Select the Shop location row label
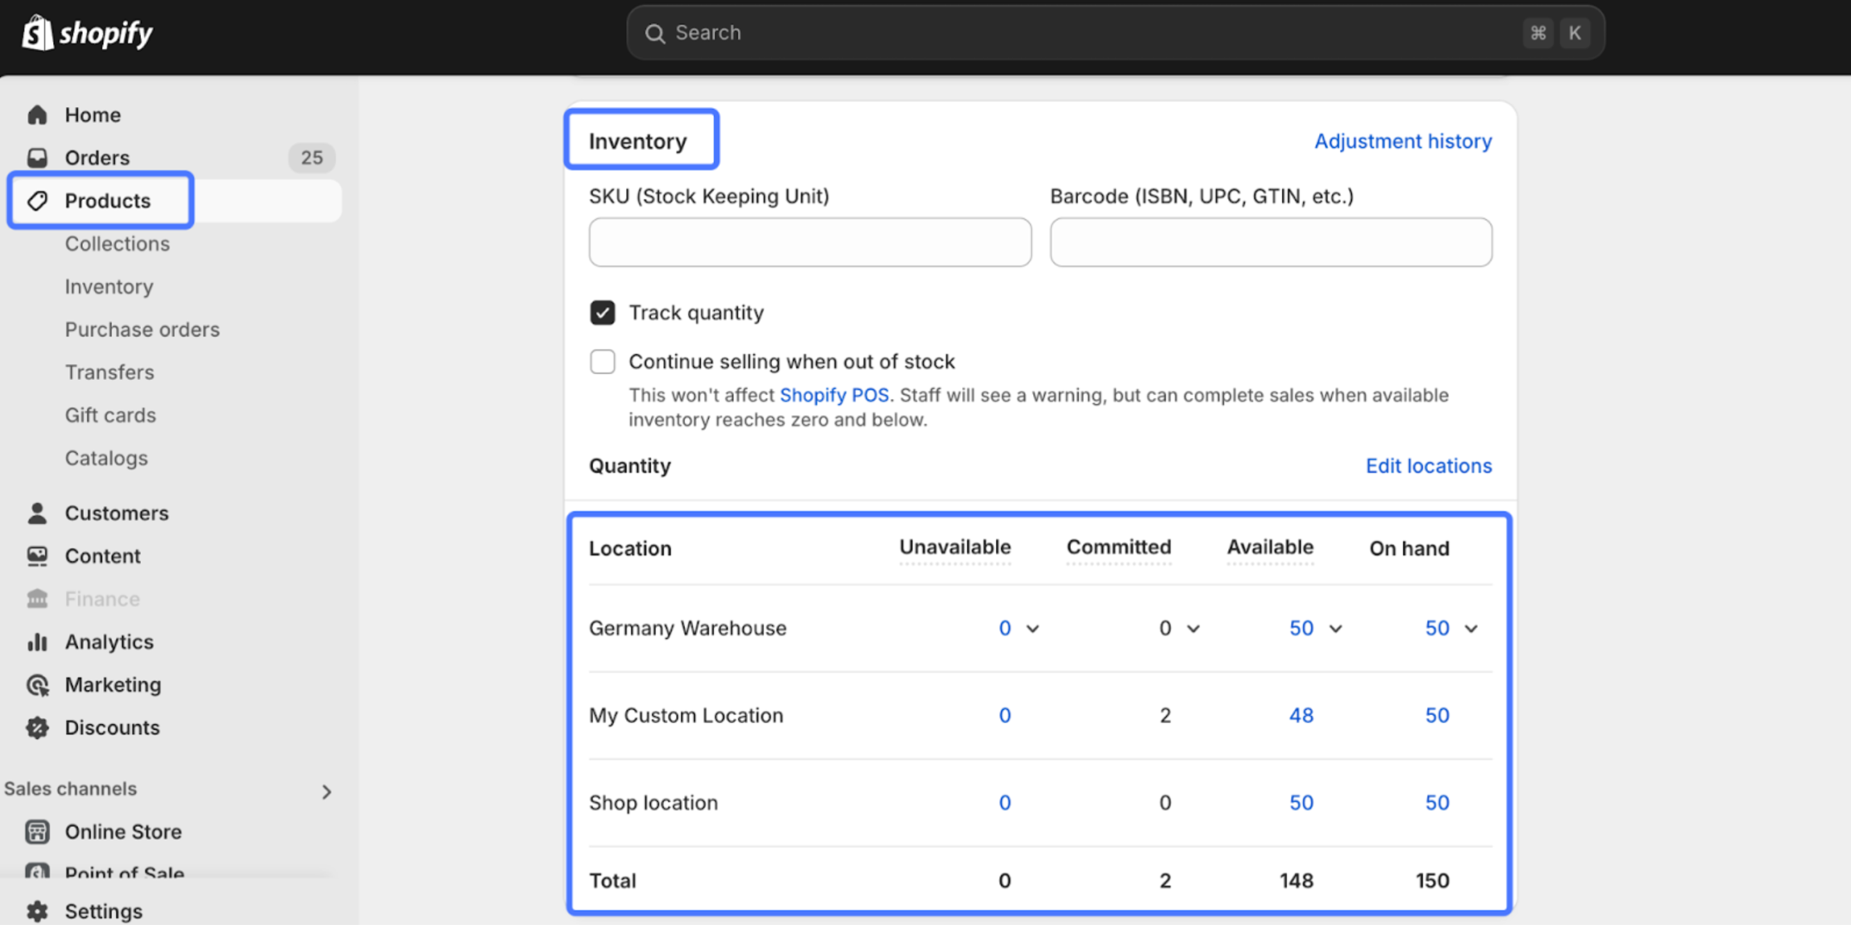This screenshot has width=1851, height=925. pos(653,802)
